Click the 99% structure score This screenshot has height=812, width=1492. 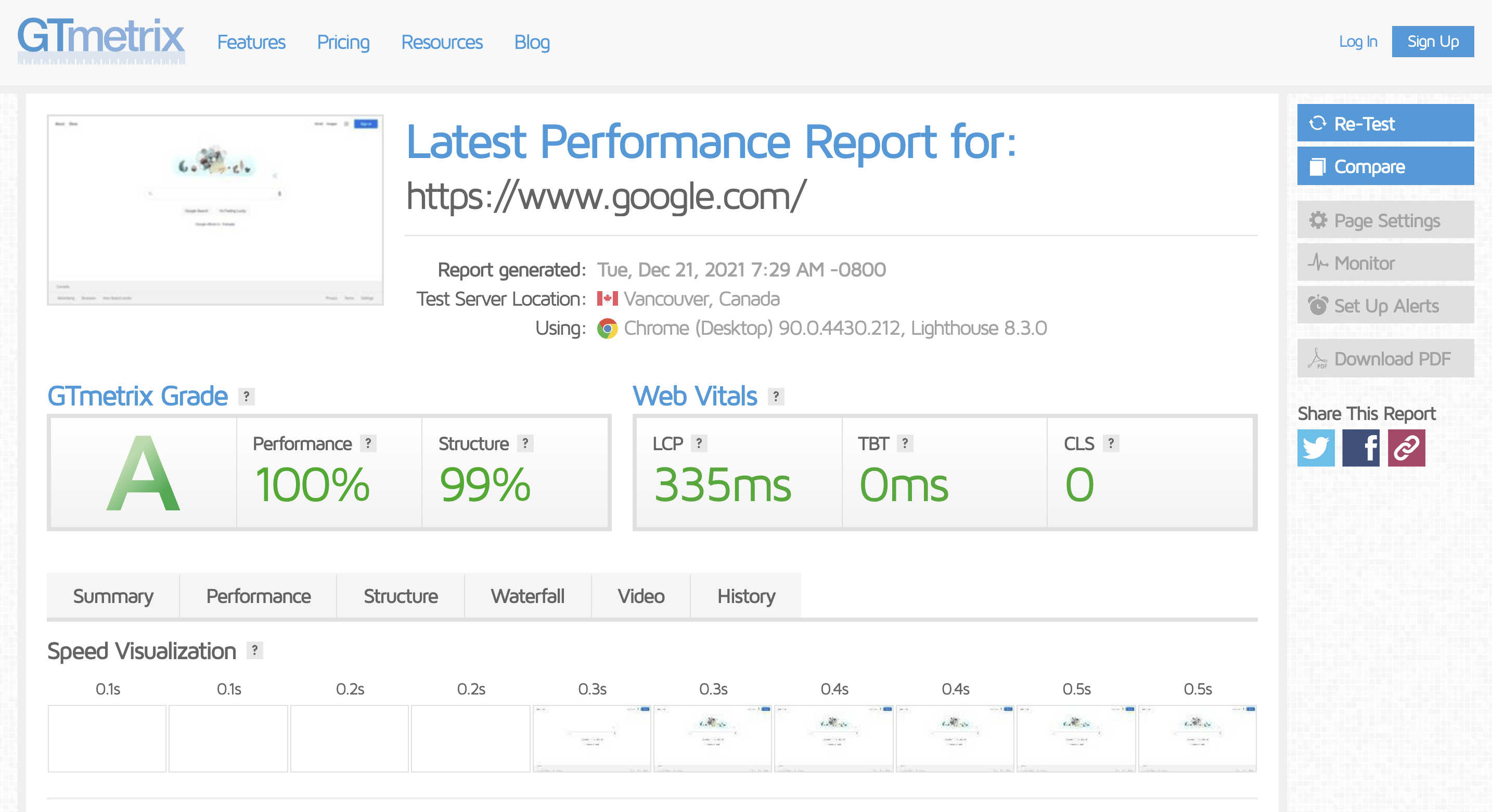click(x=485, y=484)
